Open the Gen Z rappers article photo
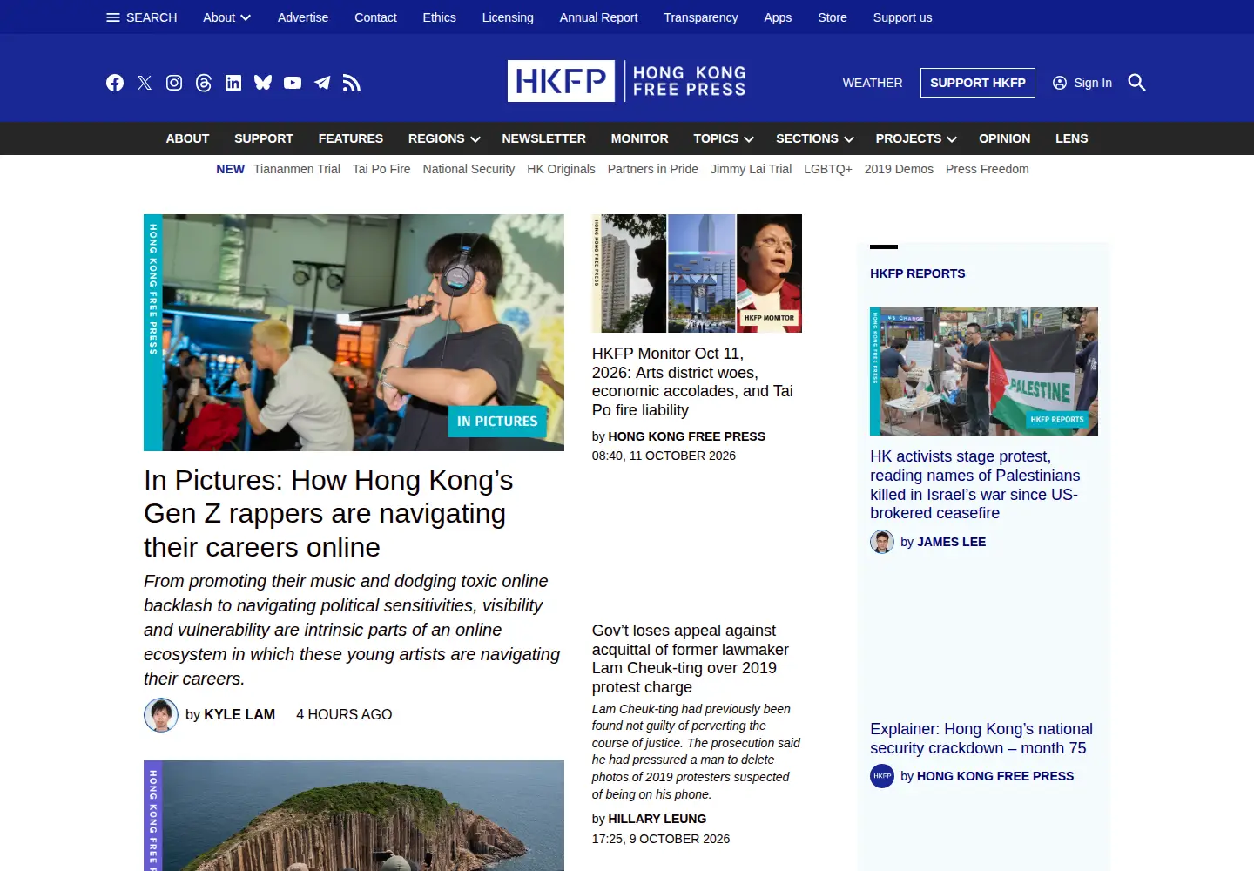 354,333
